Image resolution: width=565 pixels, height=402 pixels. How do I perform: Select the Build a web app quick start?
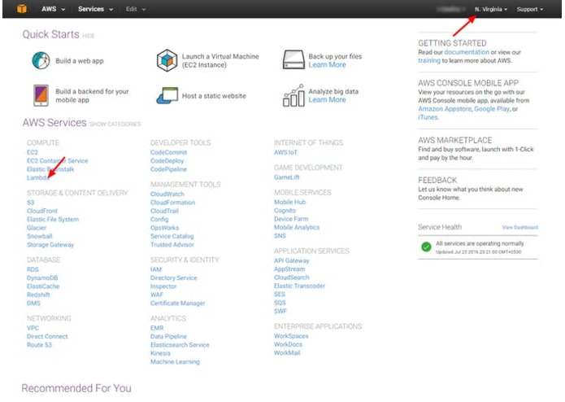click(x=80, y=61)
